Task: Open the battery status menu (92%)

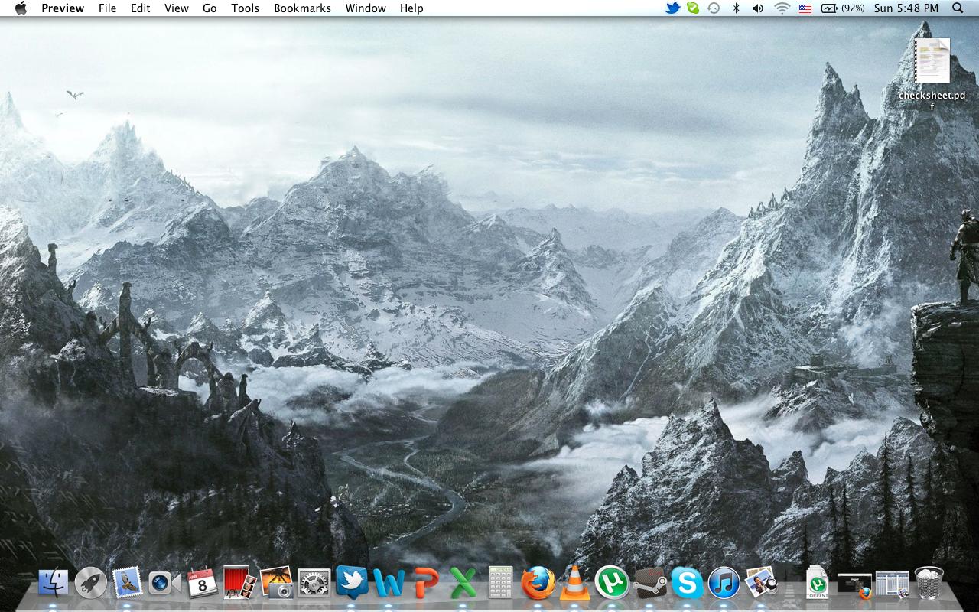Action: pyautogui.click(x=843, y=8)
